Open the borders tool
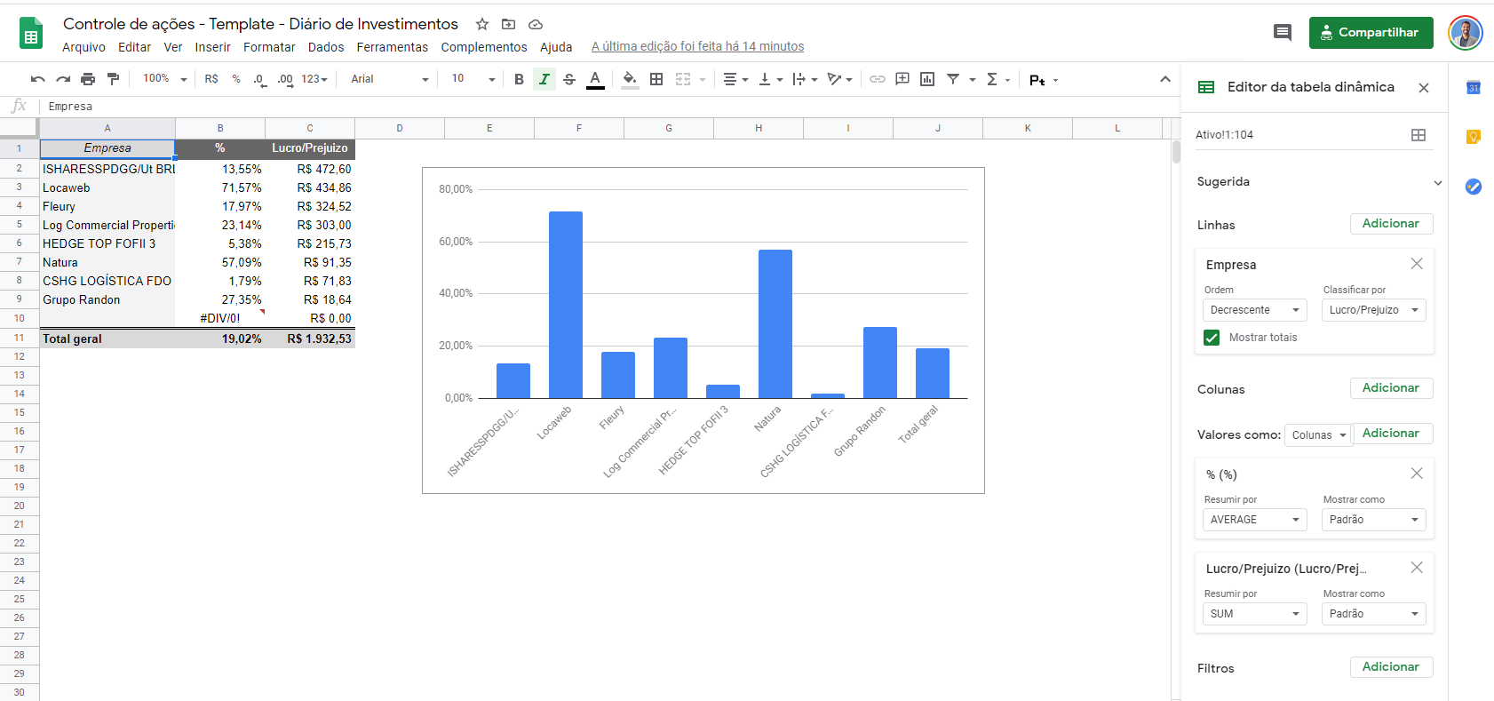The width and height of the screenshot is (1494, 701). click(656, 79)
